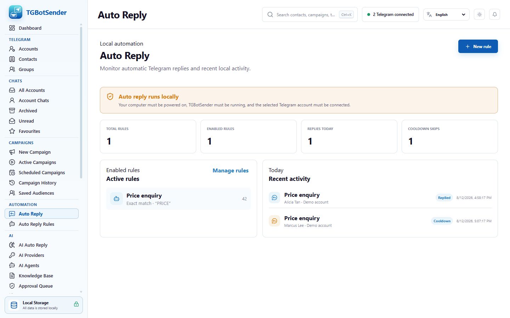
Task: Click the Local Storage database icon
Action: tap(14, 305)
